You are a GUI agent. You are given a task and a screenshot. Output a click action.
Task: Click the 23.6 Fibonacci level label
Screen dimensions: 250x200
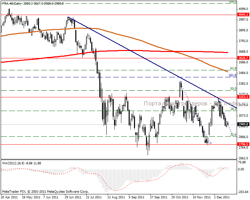(x=233, y=135)
